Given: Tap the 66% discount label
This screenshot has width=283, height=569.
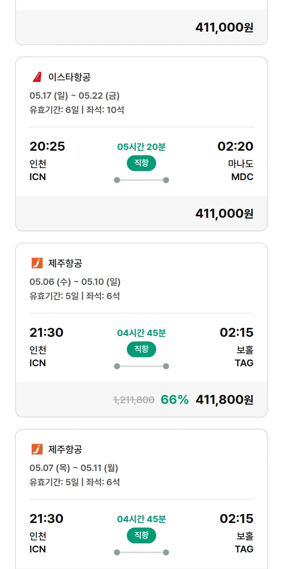Looking at the screenshot, I should (175, 400).
